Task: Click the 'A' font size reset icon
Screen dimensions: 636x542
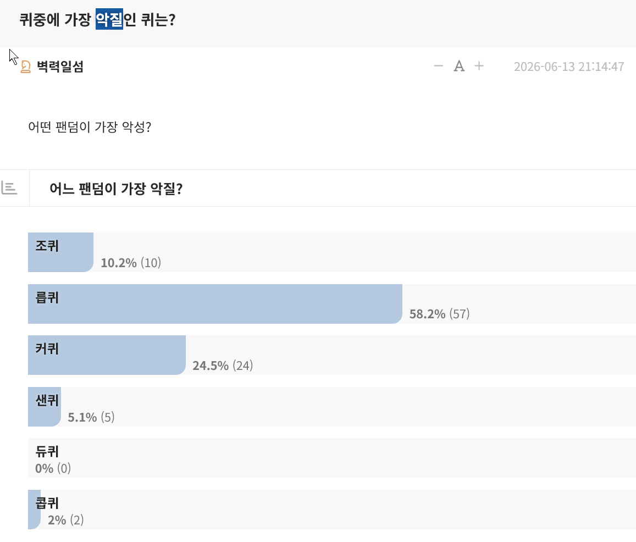Action: pyautogui.click(x=459, y=66)
